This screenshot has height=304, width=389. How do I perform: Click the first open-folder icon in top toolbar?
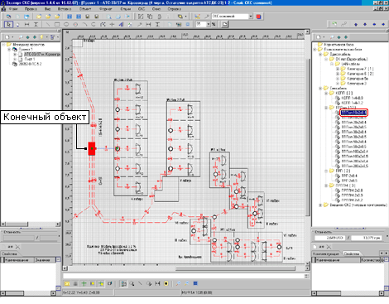(39, 17)
